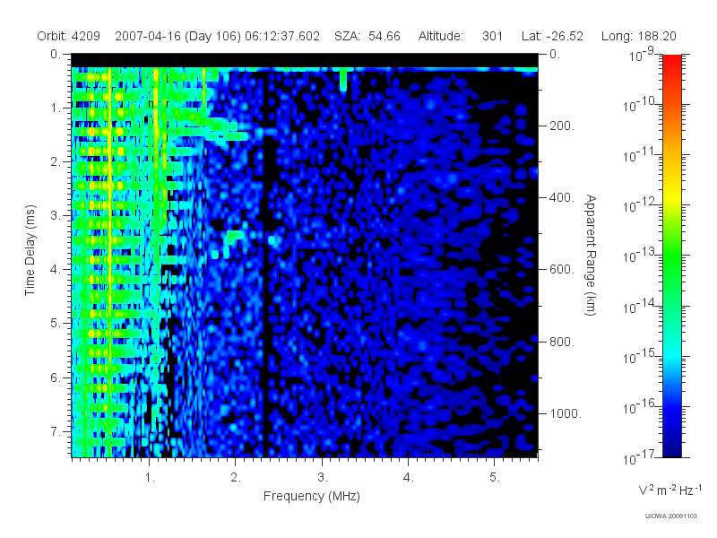Click the red top of the color bar

coord(671,62)
